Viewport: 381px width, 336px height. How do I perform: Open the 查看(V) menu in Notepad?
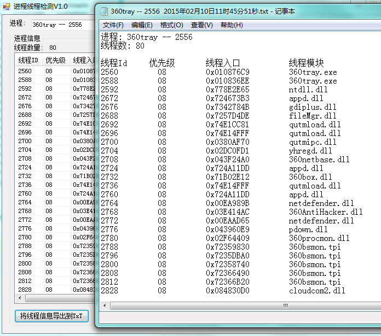point(201,25)
